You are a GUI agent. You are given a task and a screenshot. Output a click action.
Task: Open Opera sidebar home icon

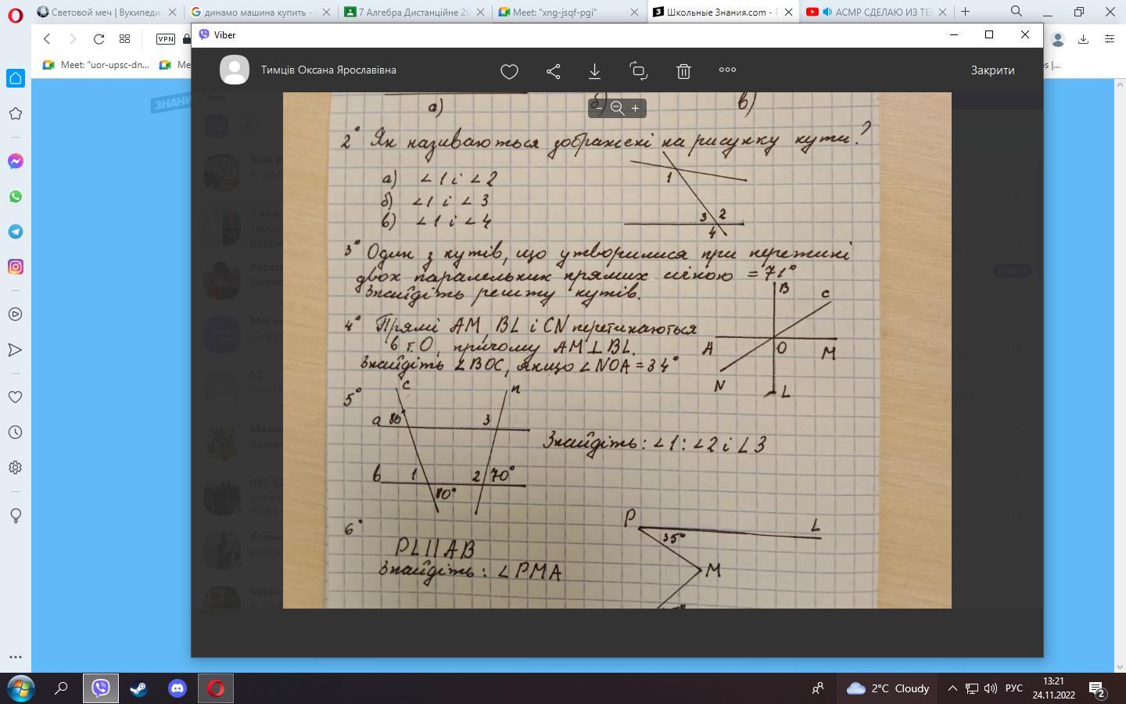(15, 78)
